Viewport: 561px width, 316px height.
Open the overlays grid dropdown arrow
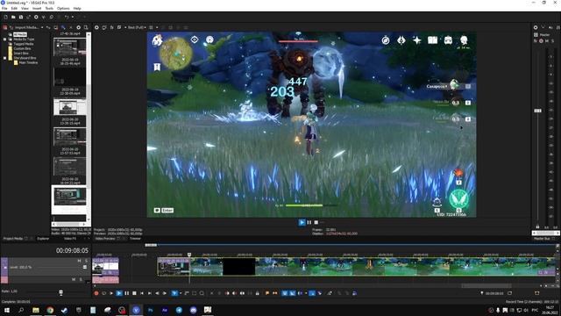pos(157,27)
